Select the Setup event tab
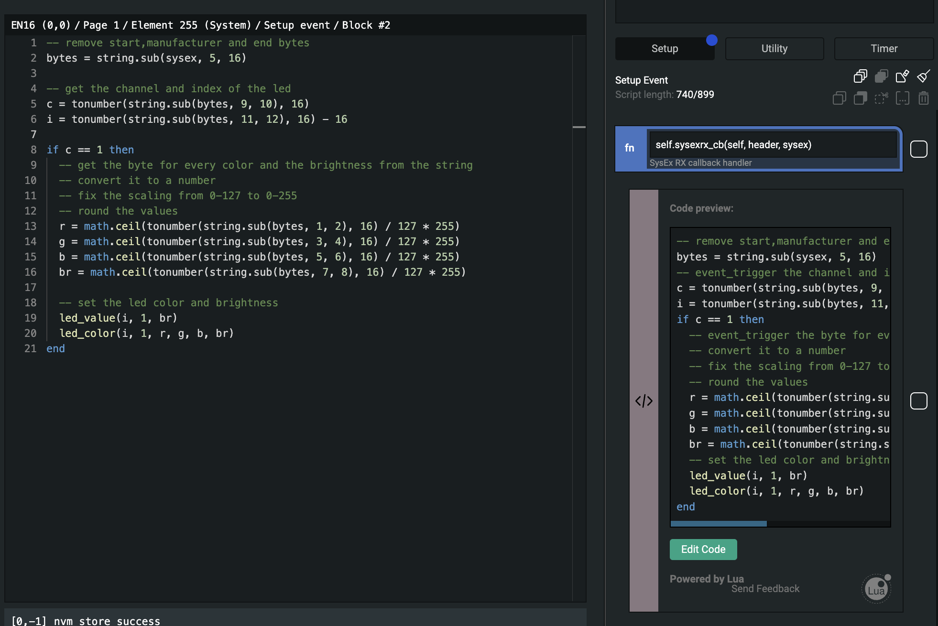Image resolution: width=938 pixels, height=626 pixels. (x=665, y=49)
